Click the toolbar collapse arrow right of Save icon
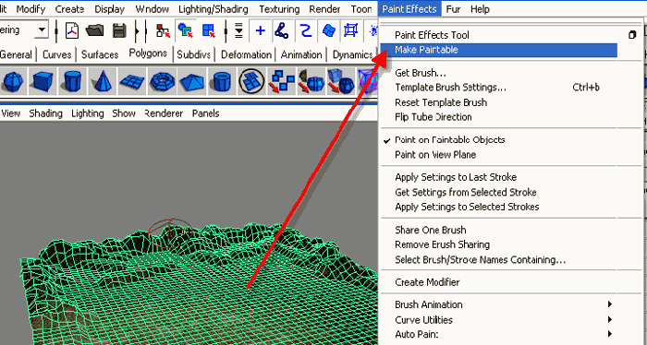This screenshot has width=647, height=345. pos(137,30)
